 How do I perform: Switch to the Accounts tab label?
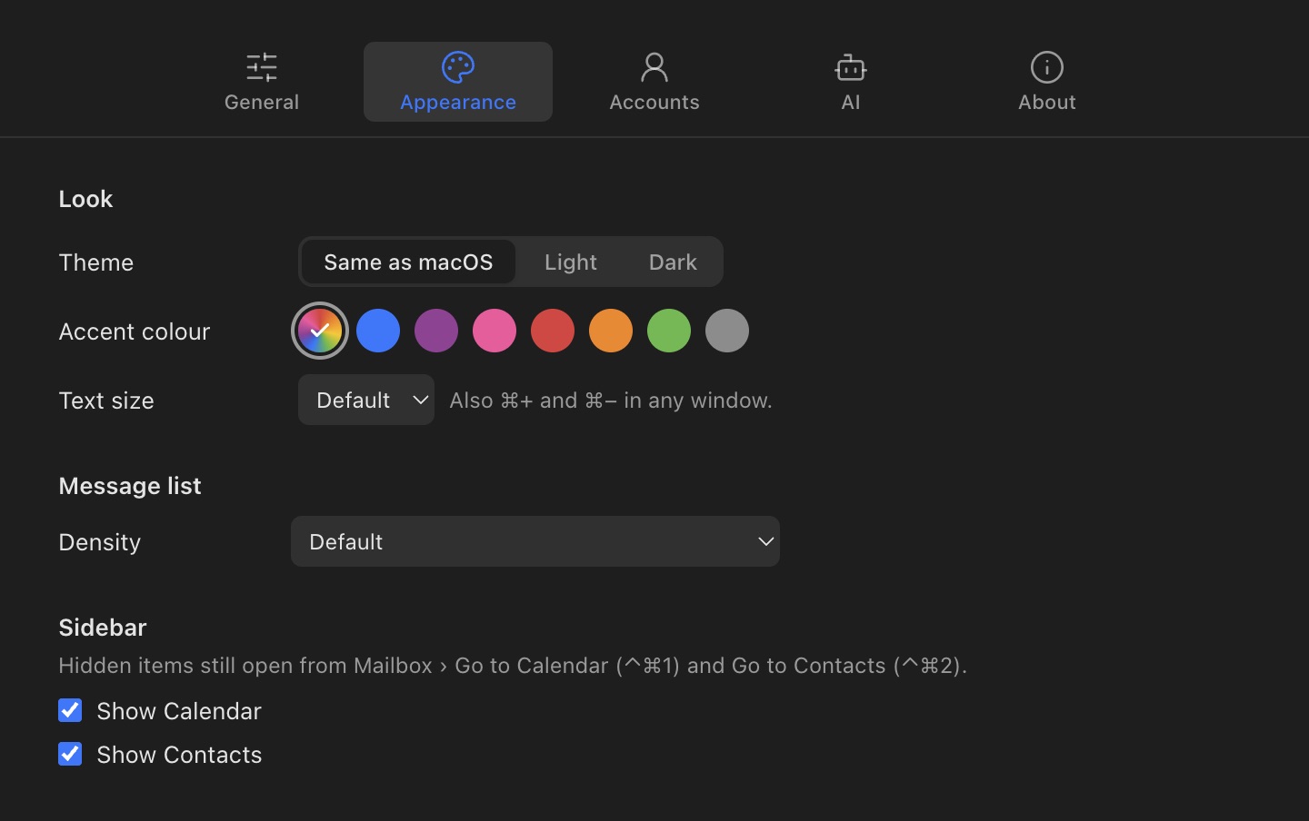click(x=654, y=102)
